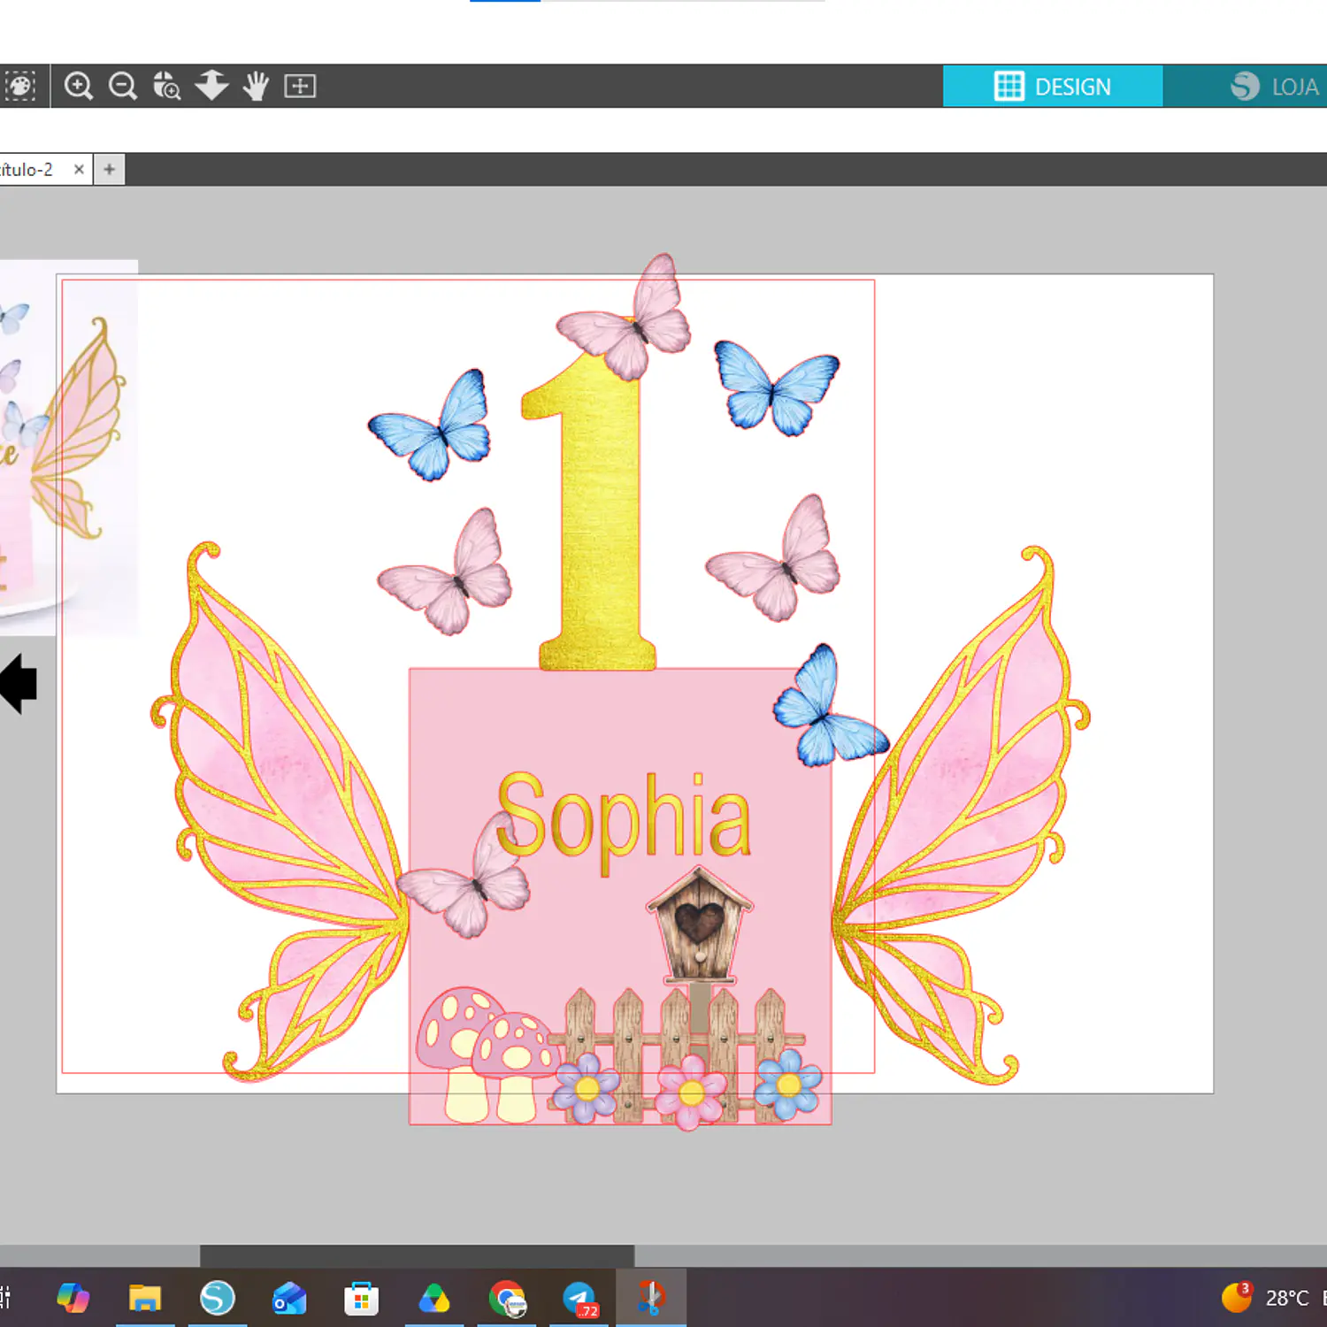Open Google Drive from the taskbar
The height and width of the screenshot is (1327, 1327).
pyautogui.click(x=433, y=1298)
